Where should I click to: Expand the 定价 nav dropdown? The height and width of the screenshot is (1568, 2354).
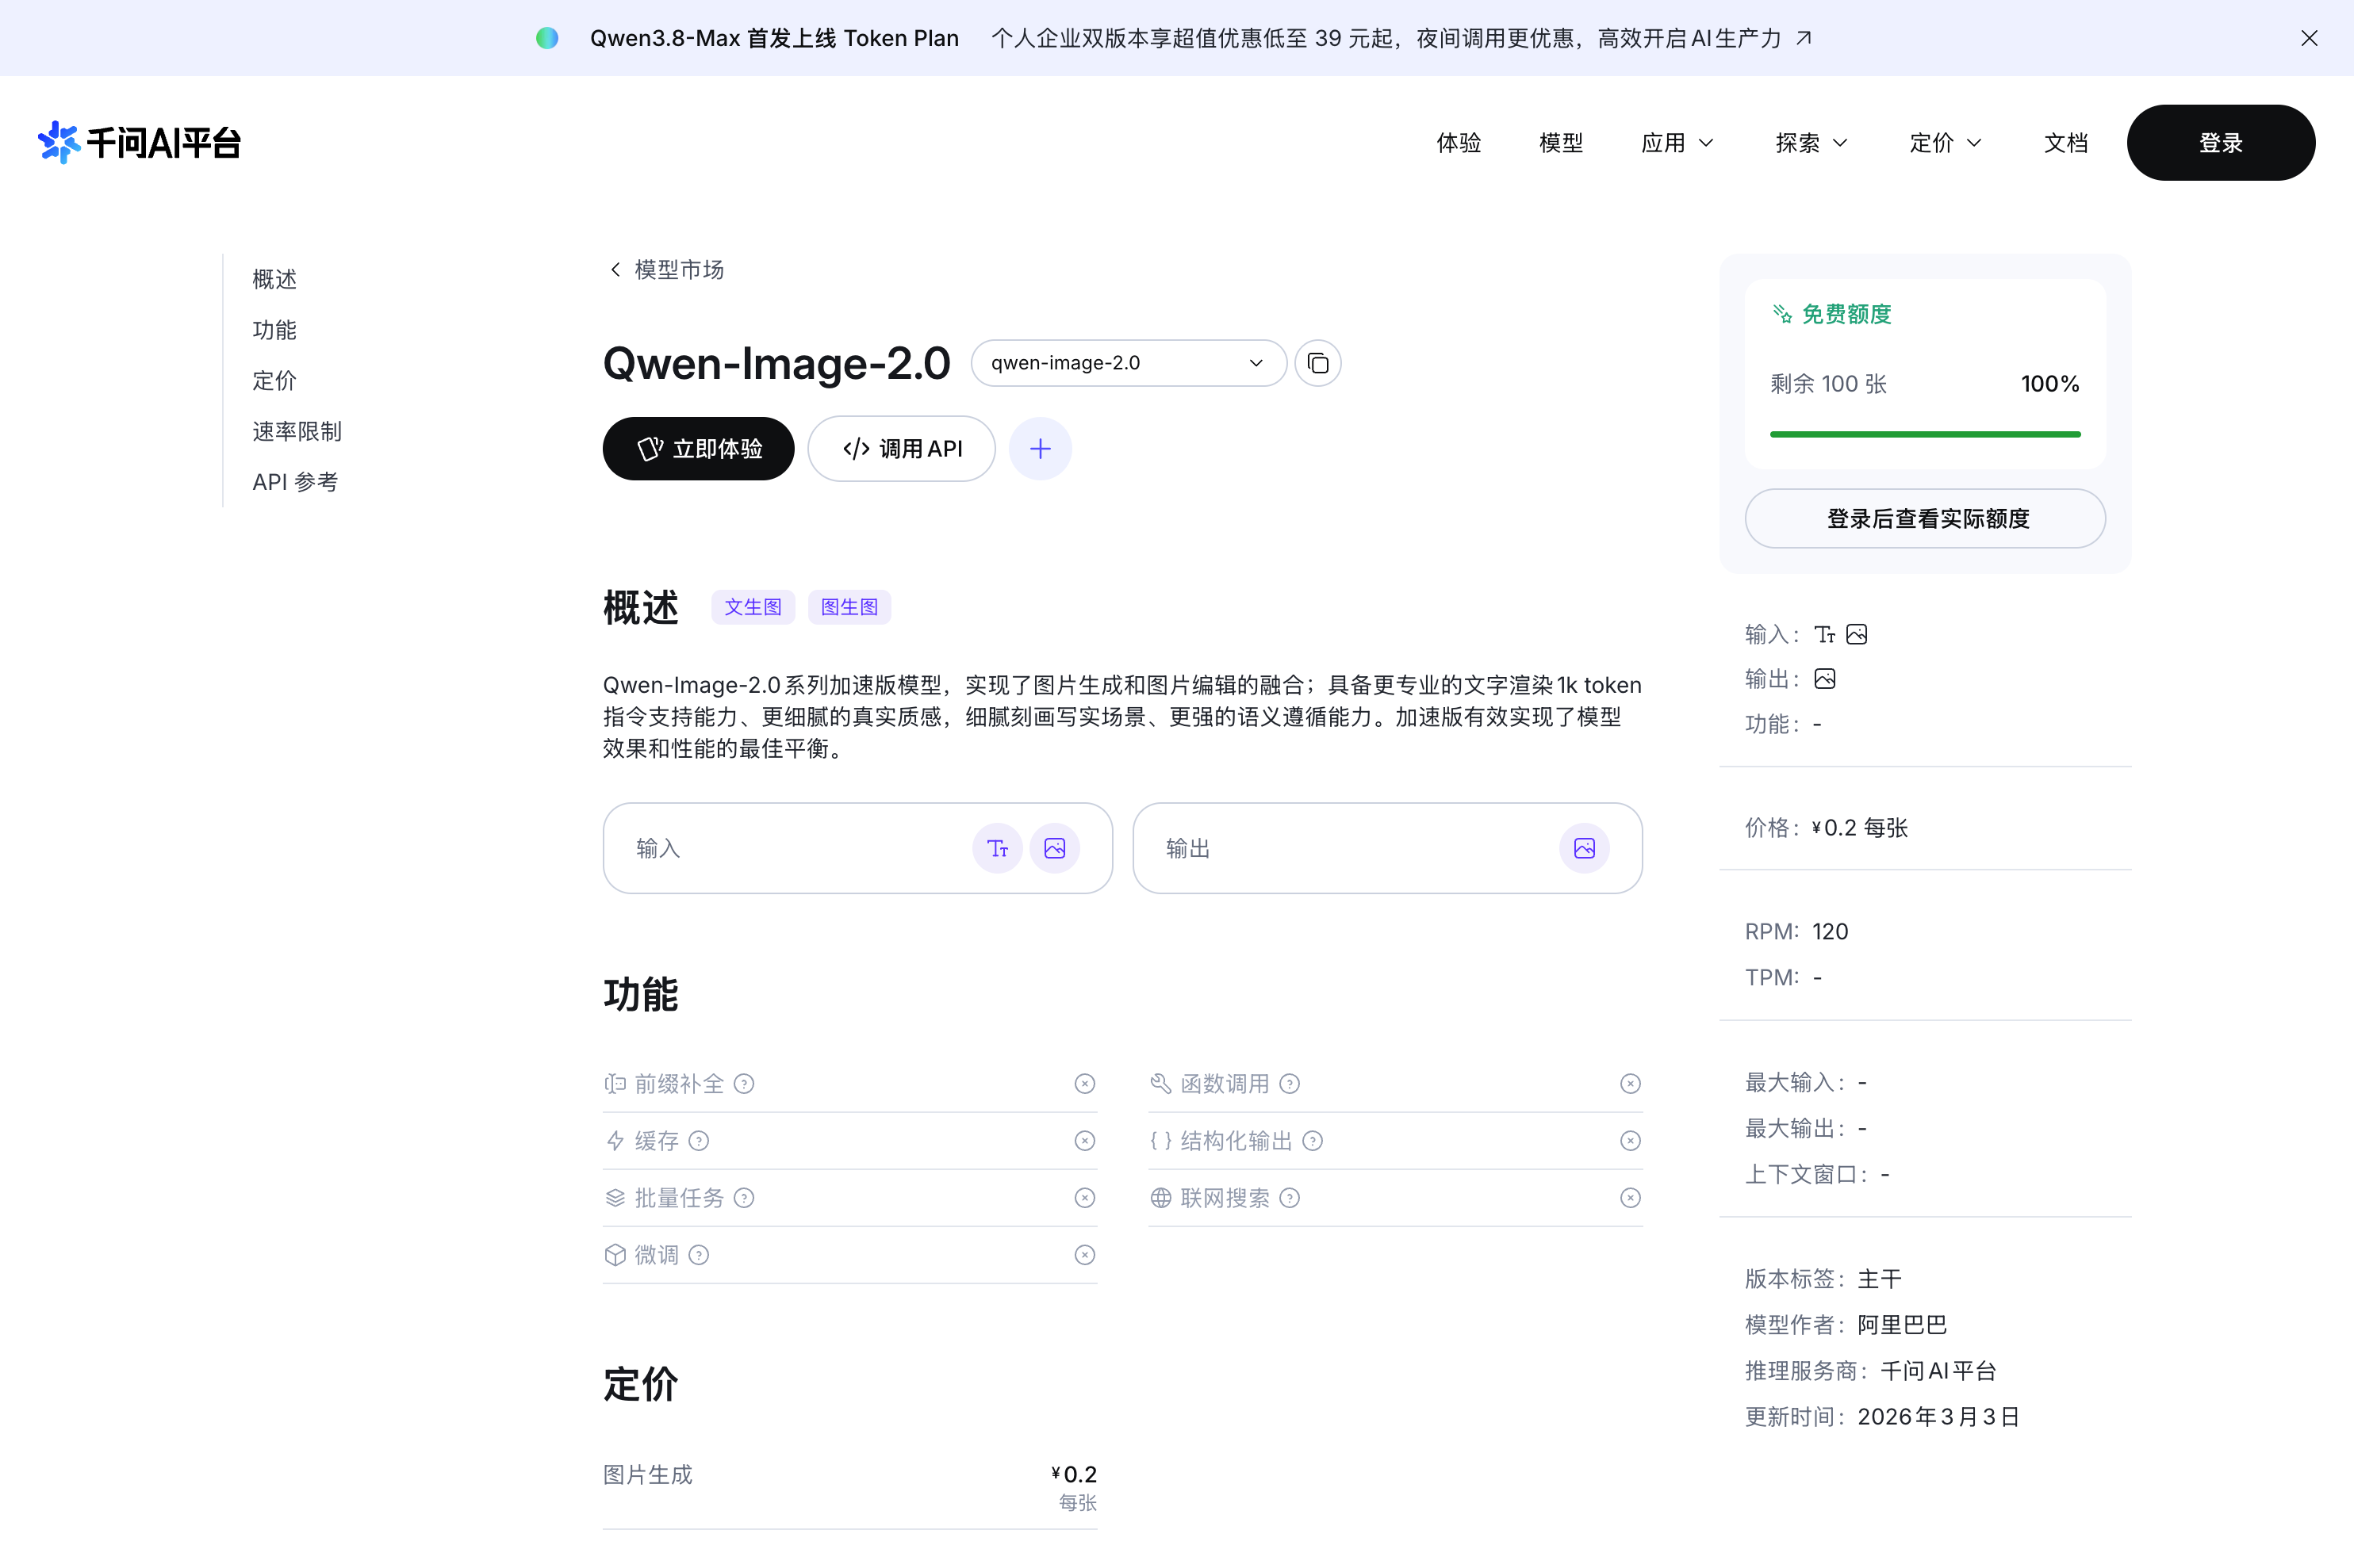click(x=1946, y=143)
